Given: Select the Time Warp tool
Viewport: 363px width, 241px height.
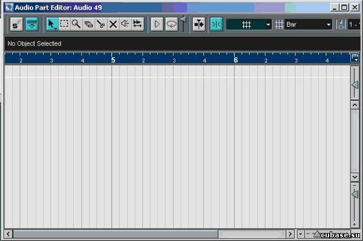Looking at the screenshot, I should coord(137,24).
